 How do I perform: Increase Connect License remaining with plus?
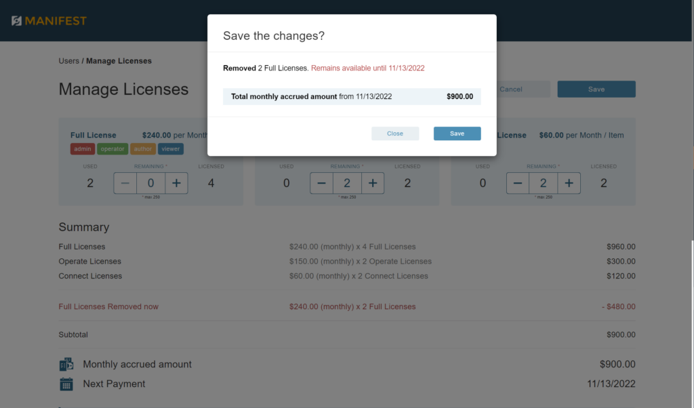[x=569, y=183]
